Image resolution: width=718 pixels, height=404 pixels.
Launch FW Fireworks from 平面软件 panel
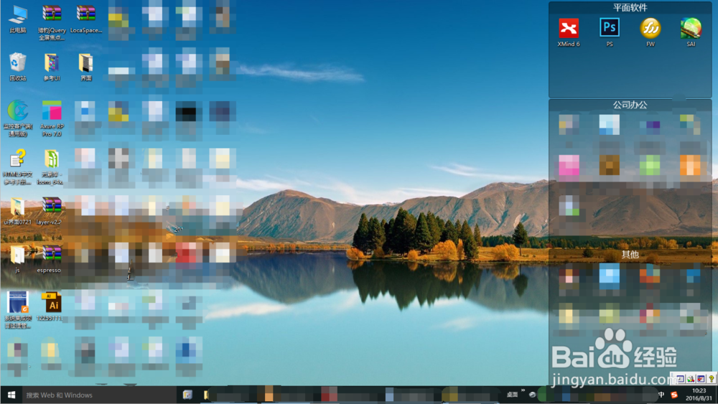651,32
